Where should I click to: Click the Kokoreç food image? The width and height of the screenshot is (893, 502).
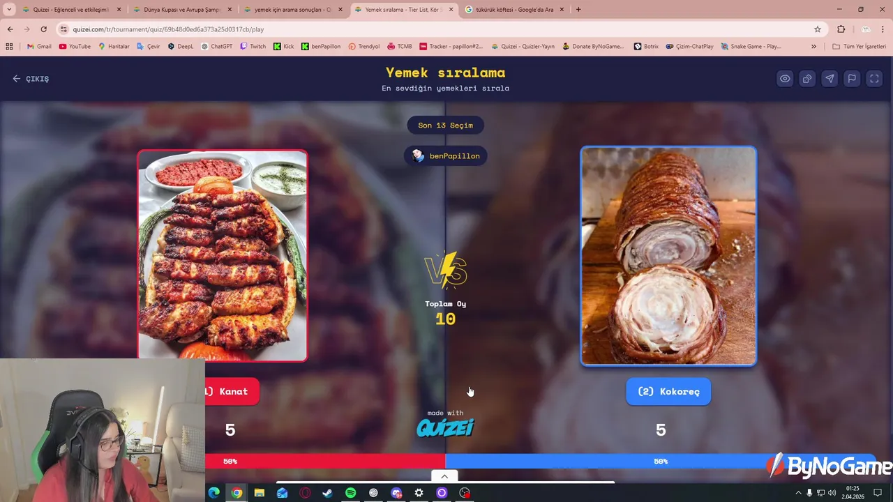[x=668, y=256]
